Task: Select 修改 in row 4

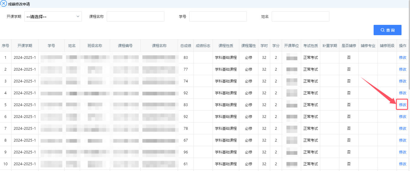Action: tap(402, 93)
